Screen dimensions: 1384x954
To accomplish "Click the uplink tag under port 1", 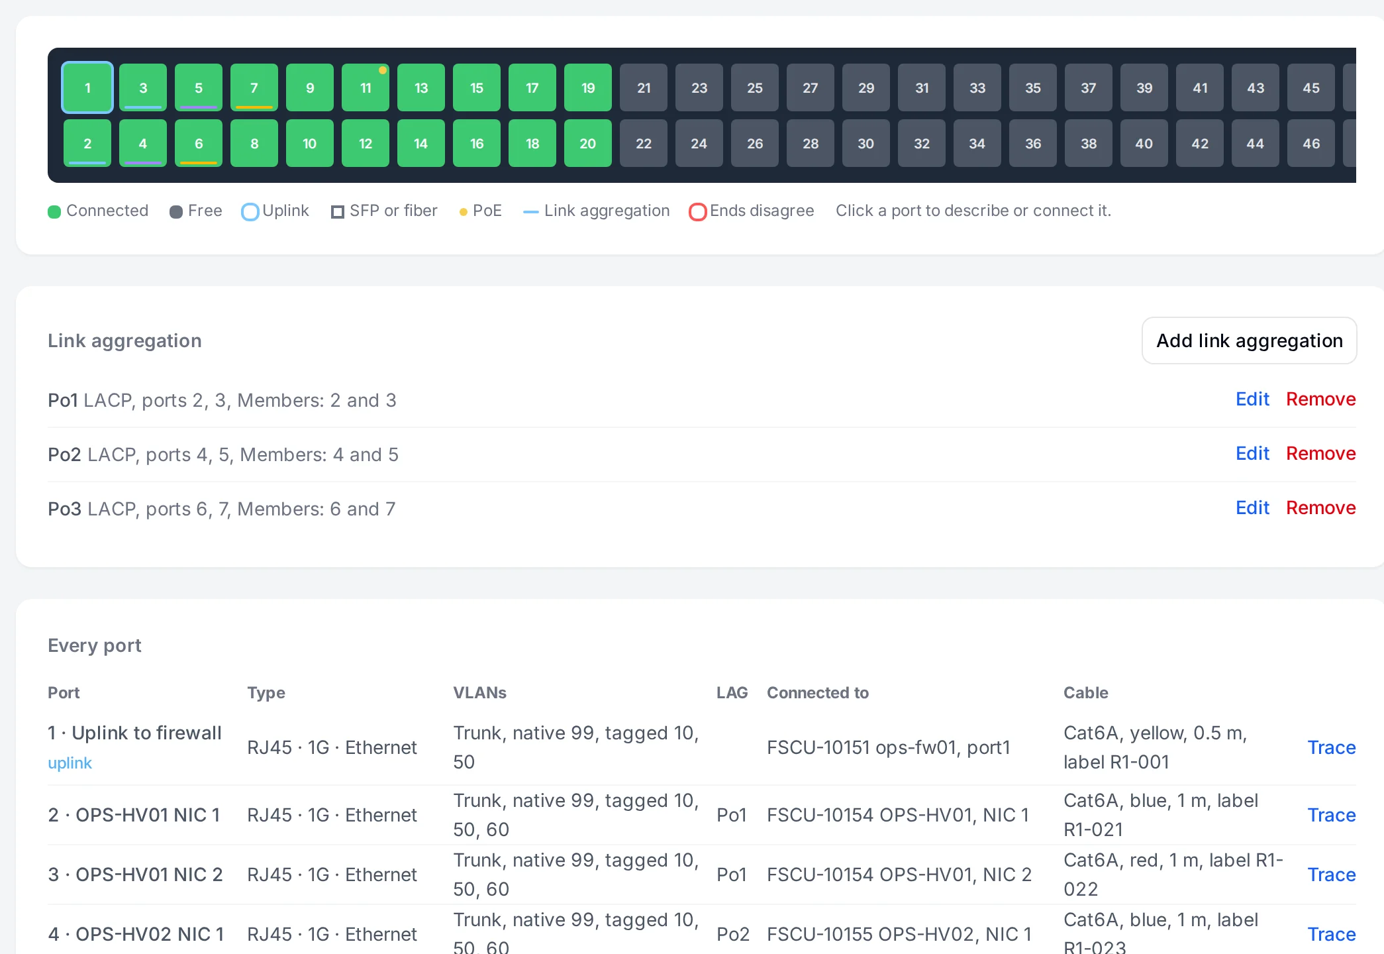I will [70, 763].
